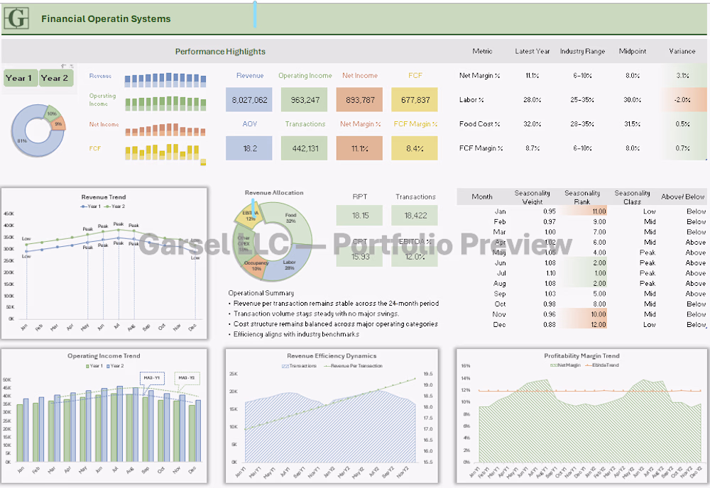Click the Revenue Allocation chart title
The image size is (710, 488).
point(274,192)
